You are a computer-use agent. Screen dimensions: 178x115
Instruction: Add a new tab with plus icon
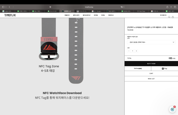171,7
